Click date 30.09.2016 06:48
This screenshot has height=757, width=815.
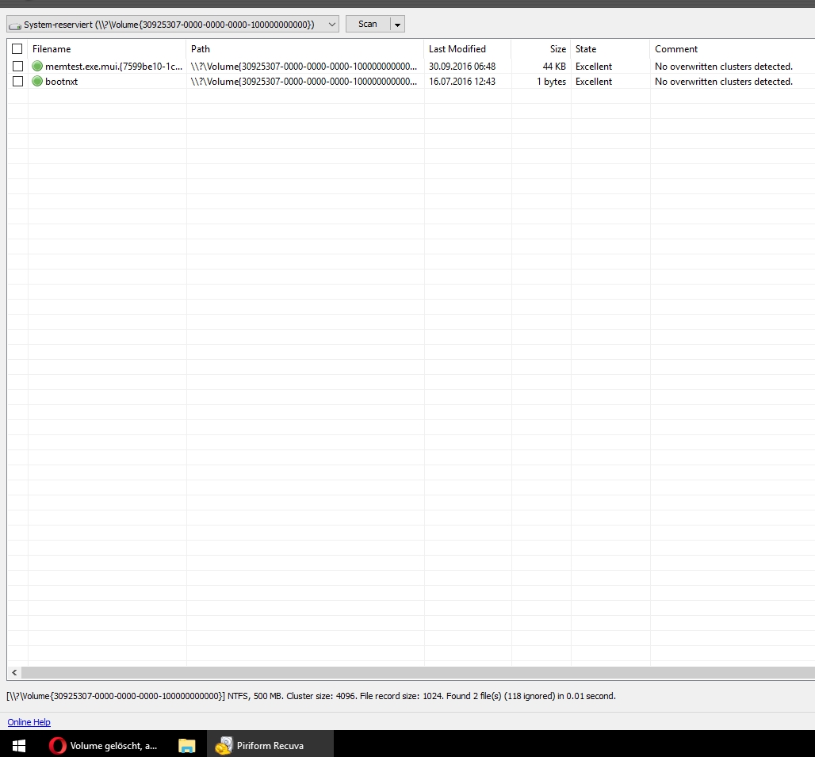(462, 66)
